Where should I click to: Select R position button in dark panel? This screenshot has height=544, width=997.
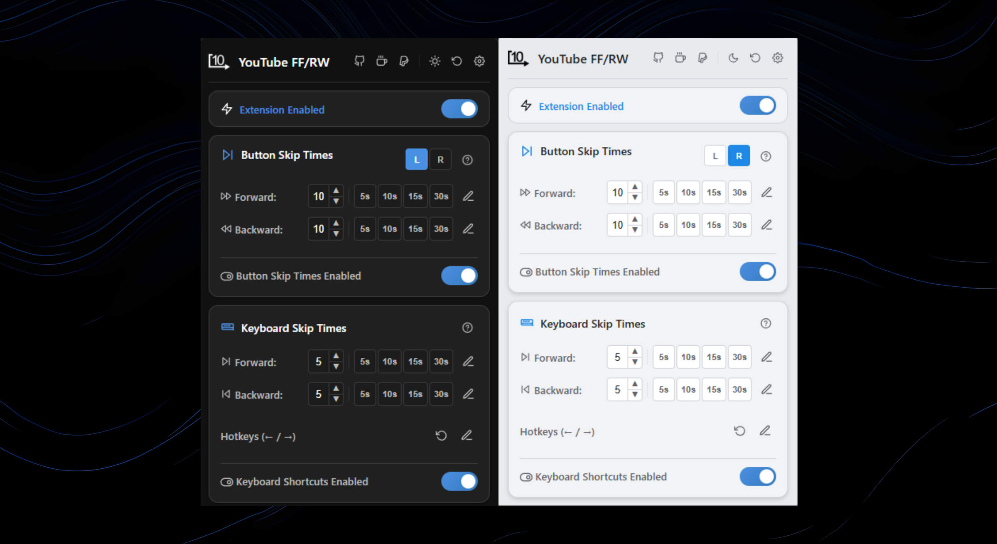click(440, 160)
